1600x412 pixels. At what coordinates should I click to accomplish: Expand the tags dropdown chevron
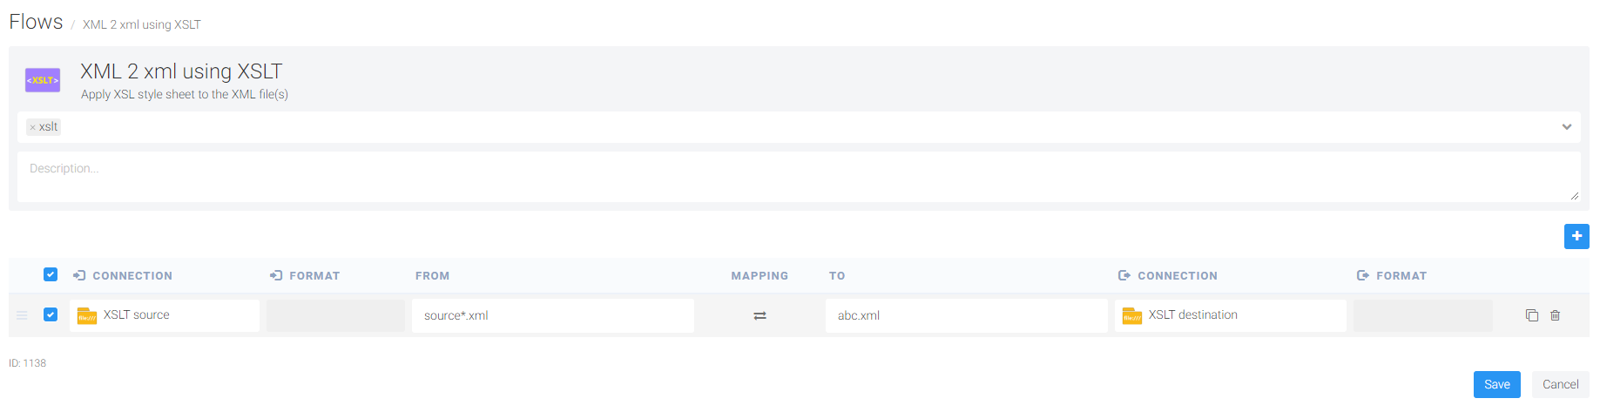click(1566, 127)
